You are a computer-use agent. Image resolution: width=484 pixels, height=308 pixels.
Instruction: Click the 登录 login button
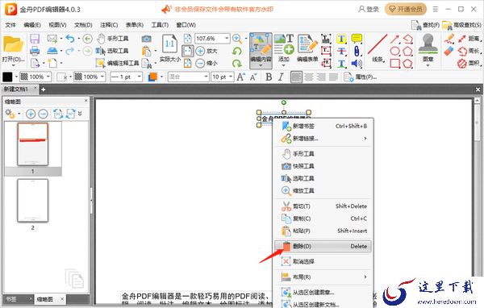(369, 9)
